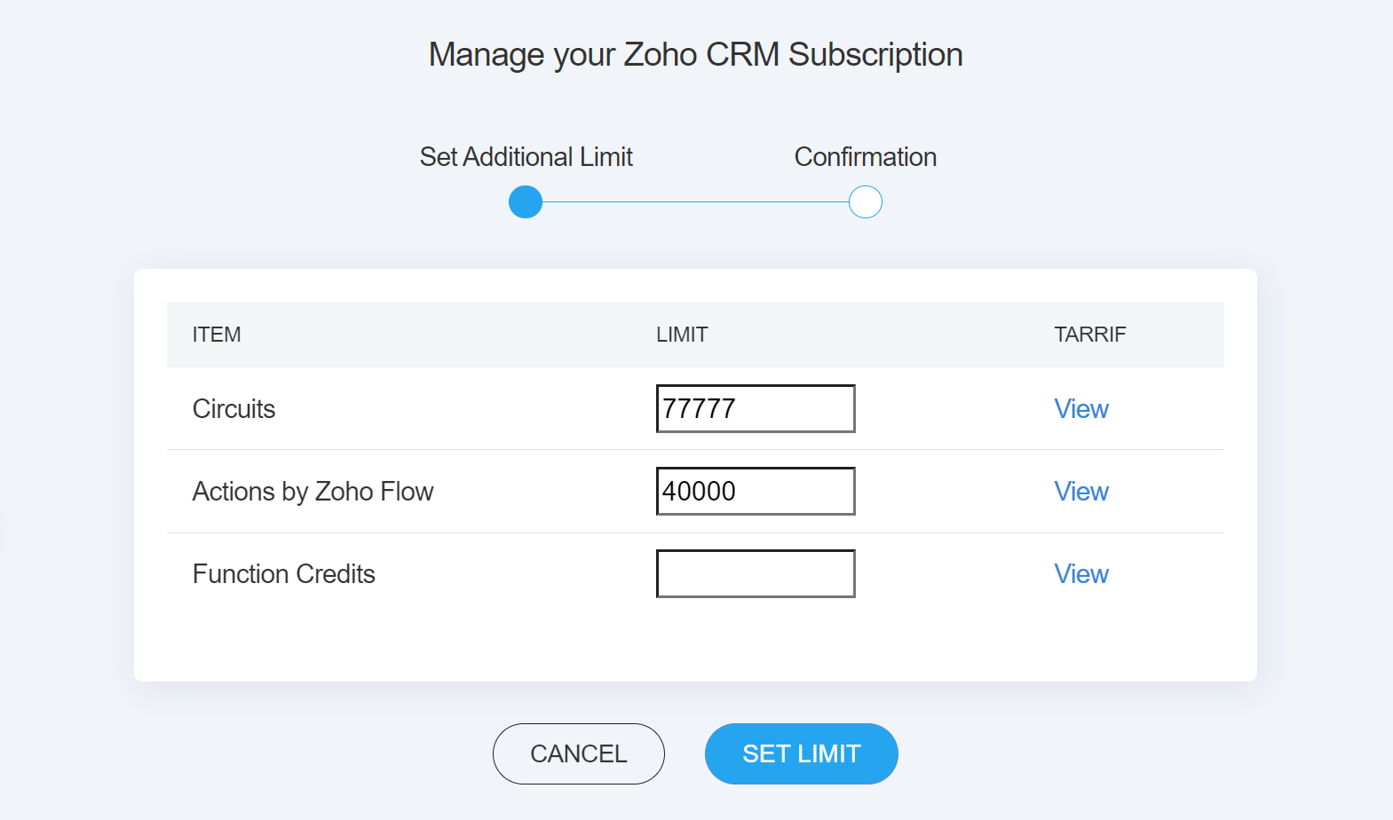Select the empty Function Credits limit box
1393x820 pixels.
click(755, 573)
